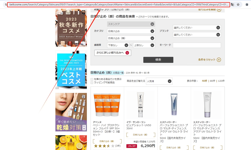Screen dimensions: 251x150
Task: Click the star rating of アベンヌ product
Action: pyautogui.click(x=104, y=146)
